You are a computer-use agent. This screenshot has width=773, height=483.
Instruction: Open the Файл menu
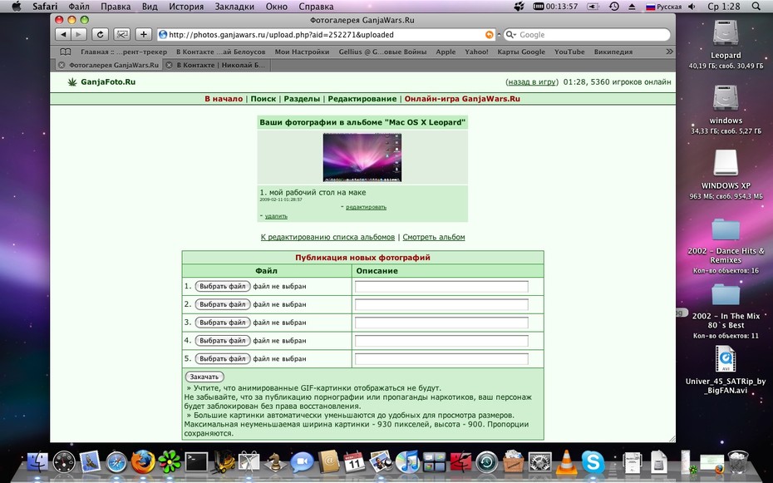(x=79, y=7)
